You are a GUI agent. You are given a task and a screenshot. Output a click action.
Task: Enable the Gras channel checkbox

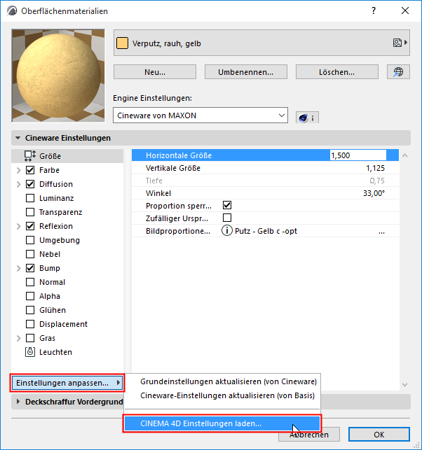click(x=30, y=338)
